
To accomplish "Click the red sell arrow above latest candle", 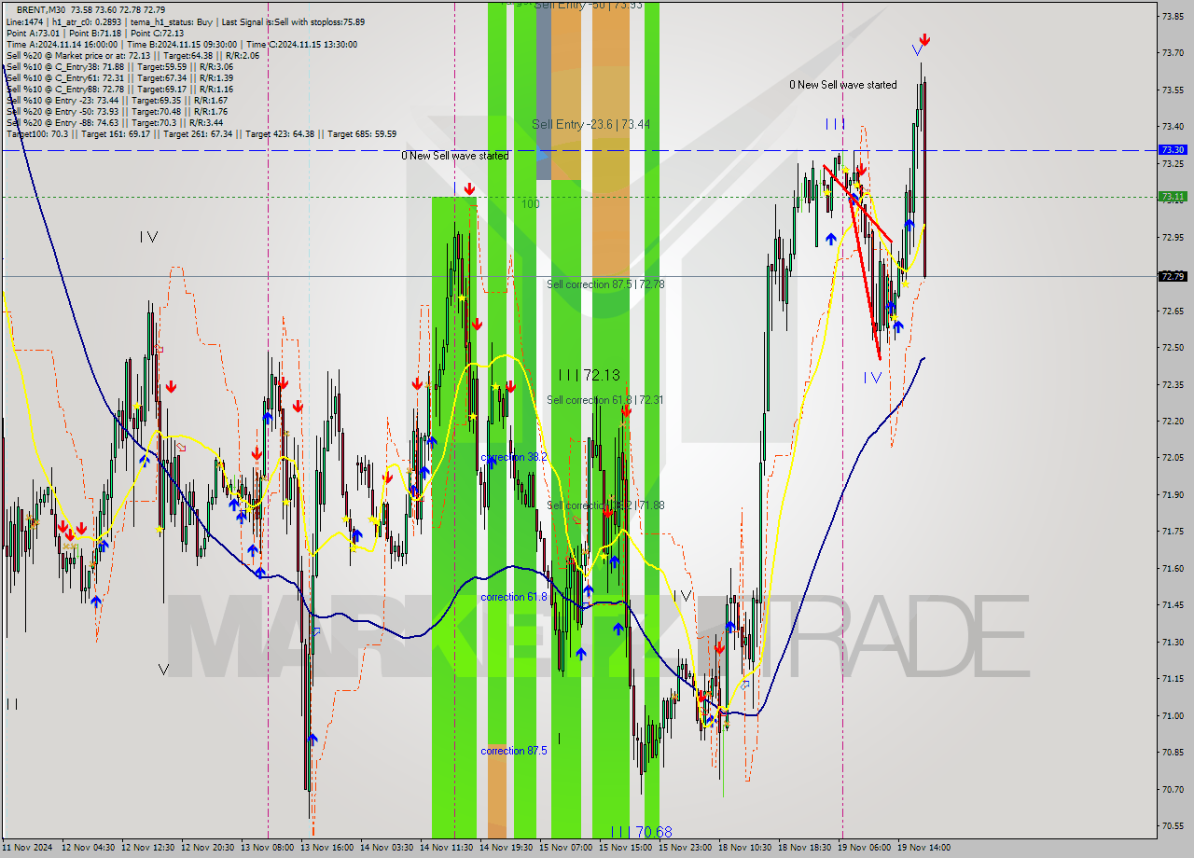I will click(924, 40).
